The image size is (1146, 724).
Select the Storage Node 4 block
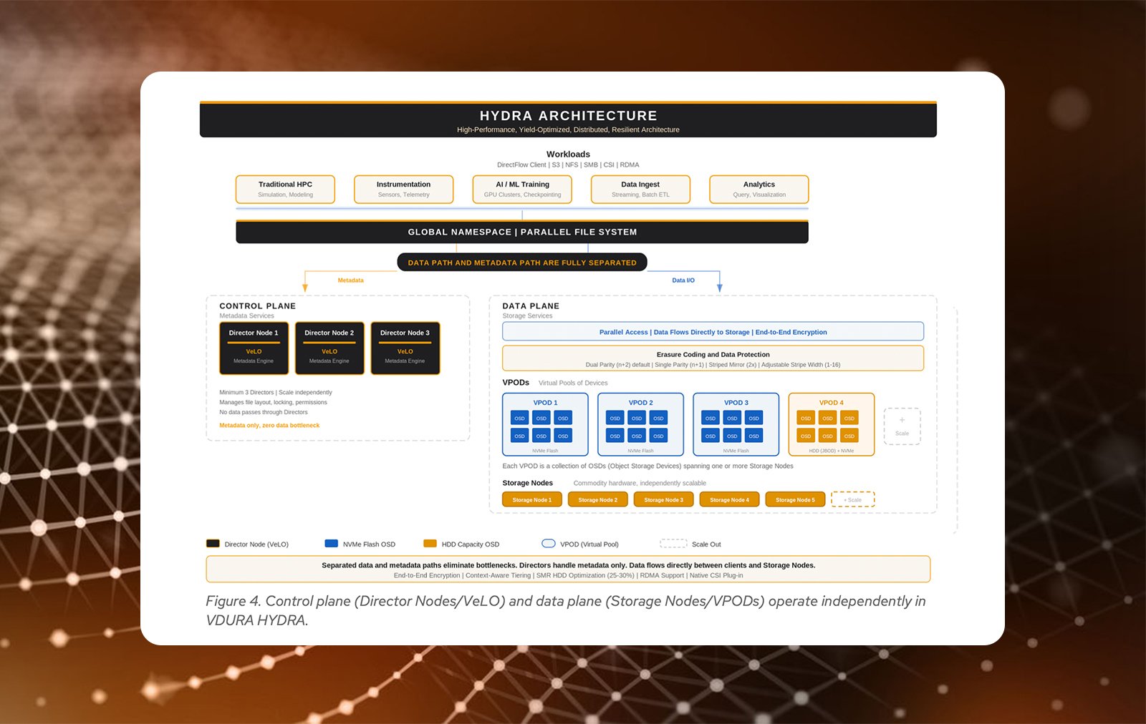tap(729, 499)
